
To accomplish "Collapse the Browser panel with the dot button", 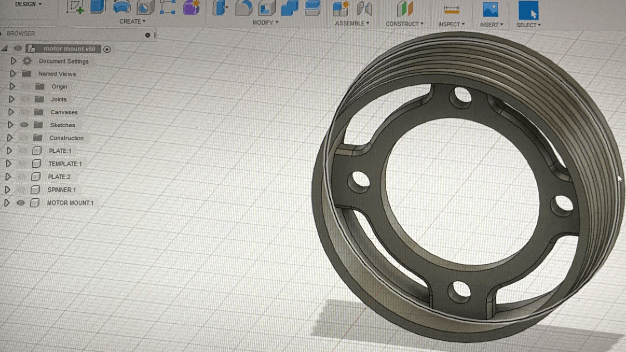I will click(148, 35).
